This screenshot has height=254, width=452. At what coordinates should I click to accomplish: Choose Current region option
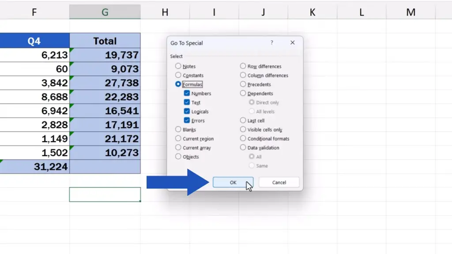click(178, 138)
